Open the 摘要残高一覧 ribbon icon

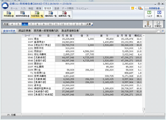[x=65, y=14]
